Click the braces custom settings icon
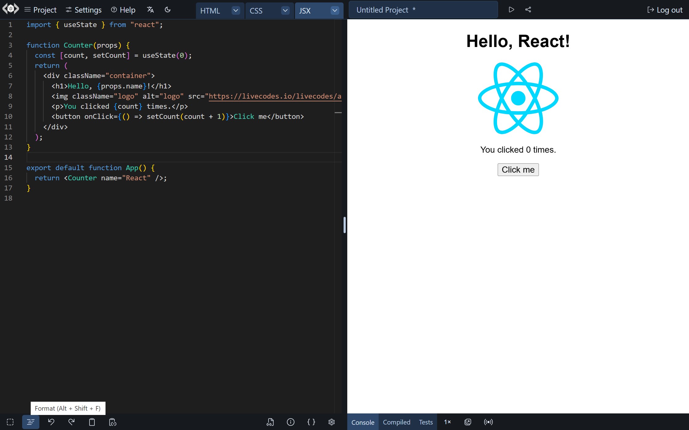The image size is (689, 430). [311, 422]
